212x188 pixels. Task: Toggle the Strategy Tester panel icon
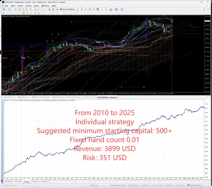(31, 9)
